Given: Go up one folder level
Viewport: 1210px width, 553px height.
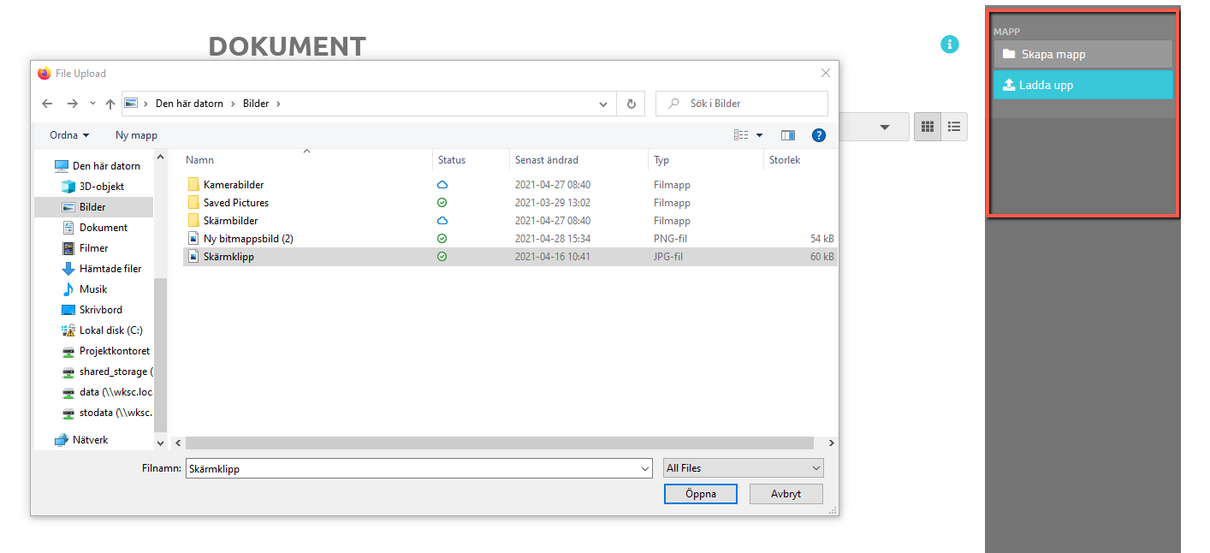Looking at the screenshot, I should pos(110,104).
